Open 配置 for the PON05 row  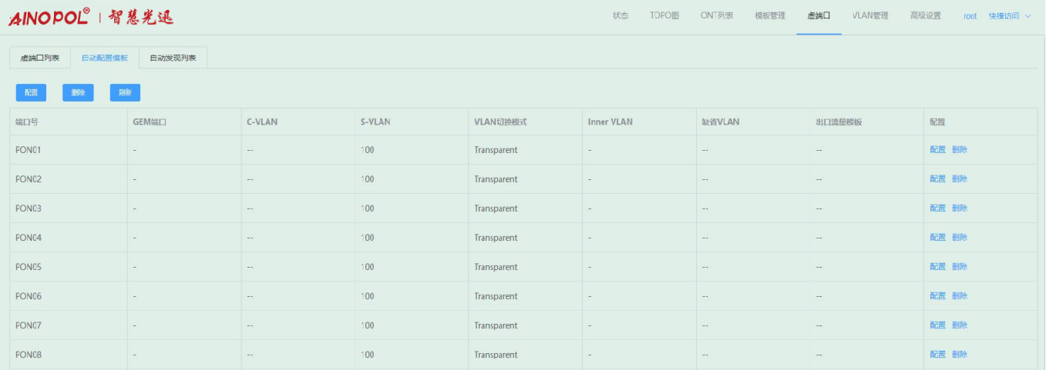[x=937, y=267]
